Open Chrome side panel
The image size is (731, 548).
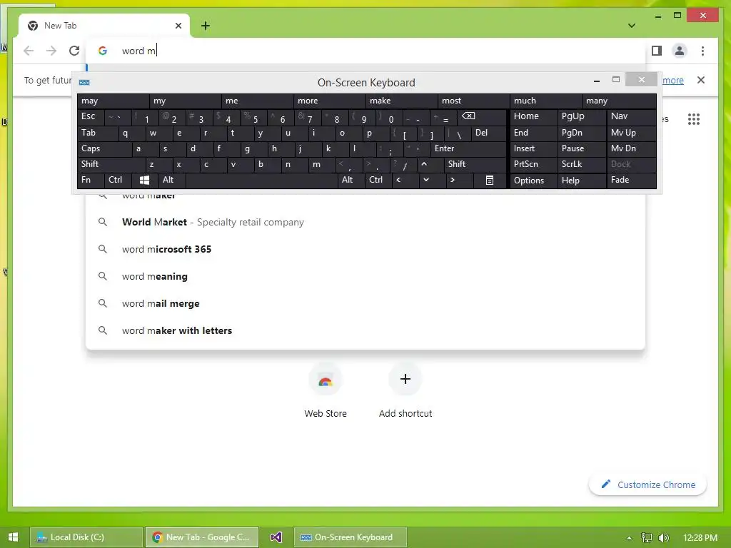[x=657, y=51]
